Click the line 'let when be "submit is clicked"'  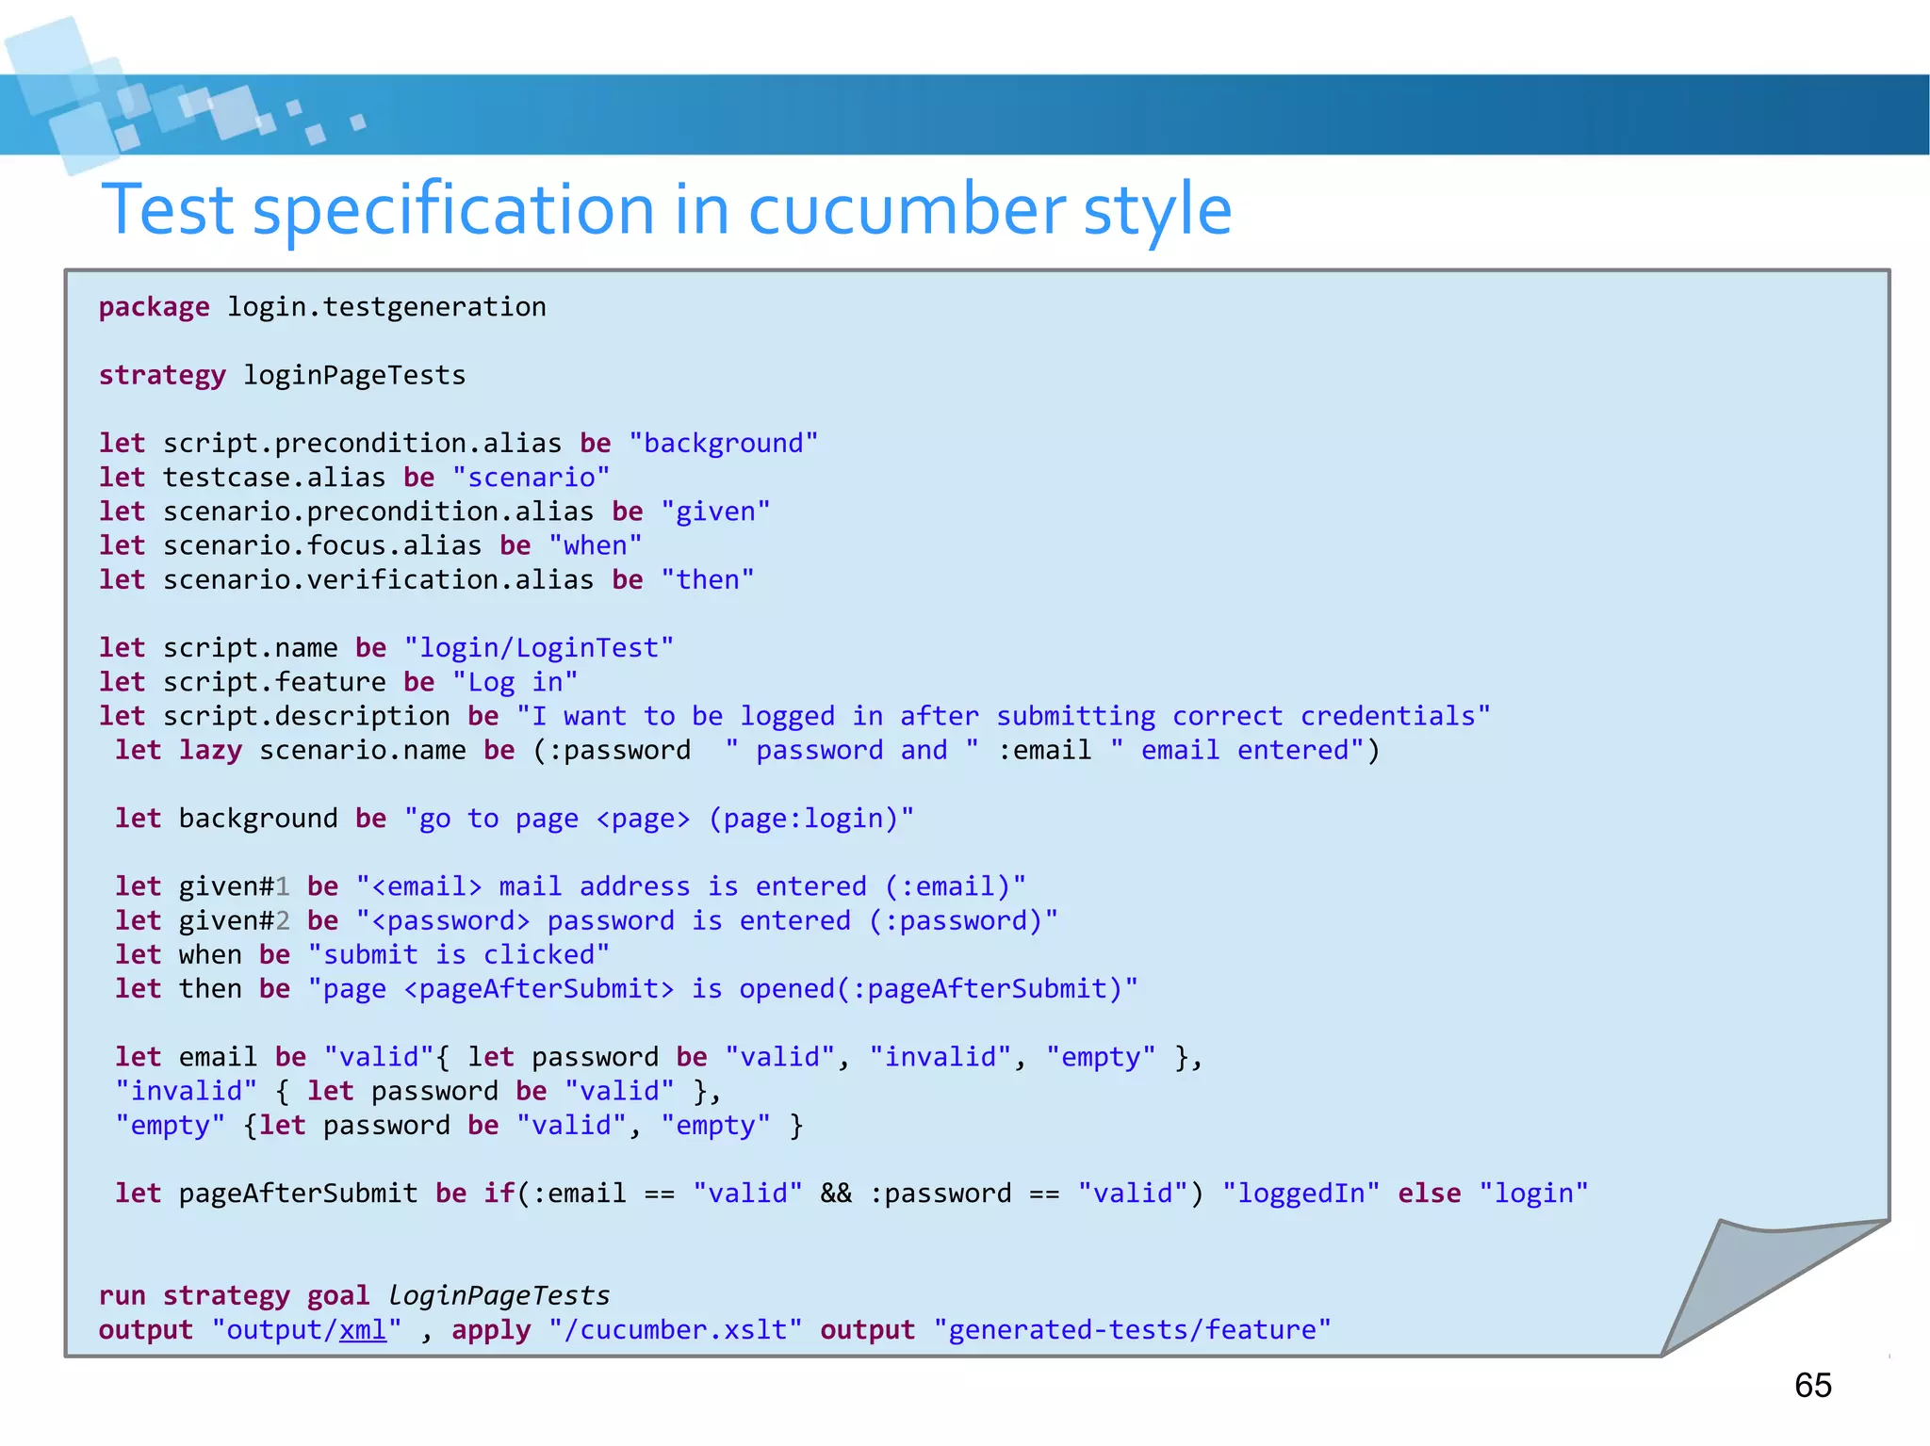(363, 955)
